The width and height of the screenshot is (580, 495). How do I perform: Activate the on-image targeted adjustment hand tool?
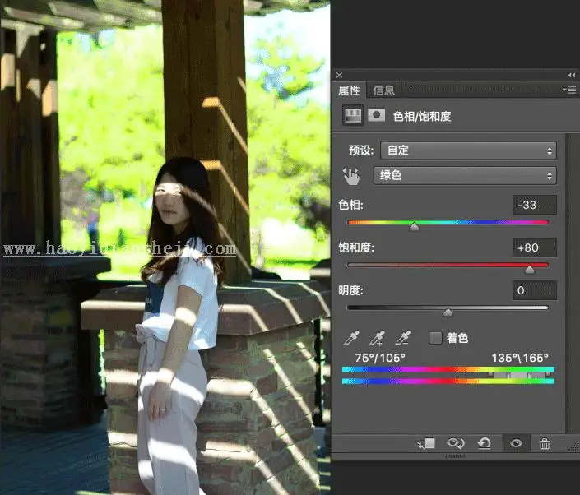coord(351,176)
